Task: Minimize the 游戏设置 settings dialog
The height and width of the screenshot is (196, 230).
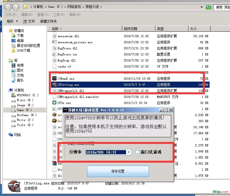Action: coord(161,110)
